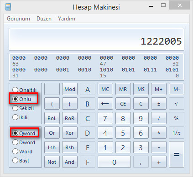Click the Lsh left shift button
Image resolution: width=193 pixels, height=177 pixels.
pos(52,147)
